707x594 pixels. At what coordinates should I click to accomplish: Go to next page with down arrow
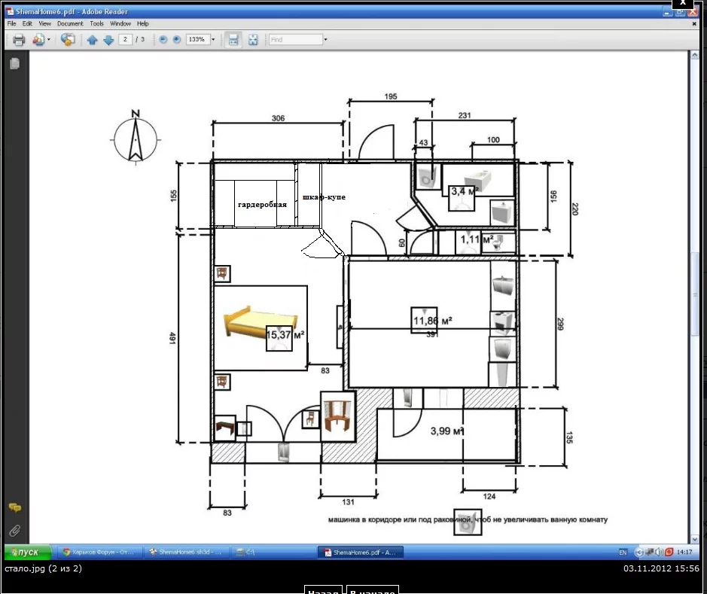coord(108,40)
